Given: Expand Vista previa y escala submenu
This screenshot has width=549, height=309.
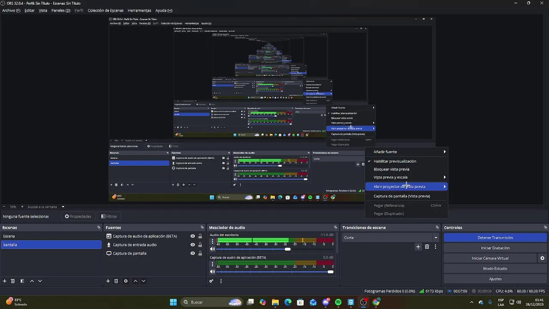Looking at the screenshot, I should pos(406,177).
